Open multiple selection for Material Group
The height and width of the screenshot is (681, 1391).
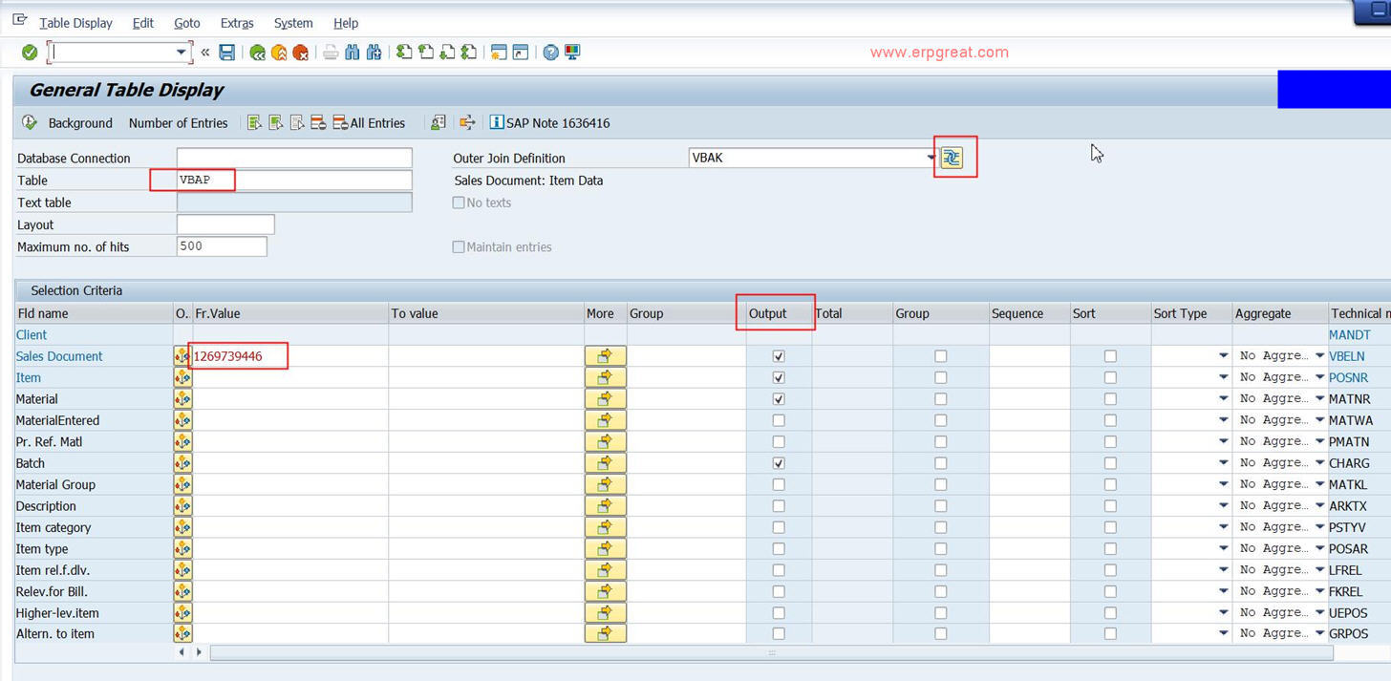pyautogui.click(x=605, y=484)
